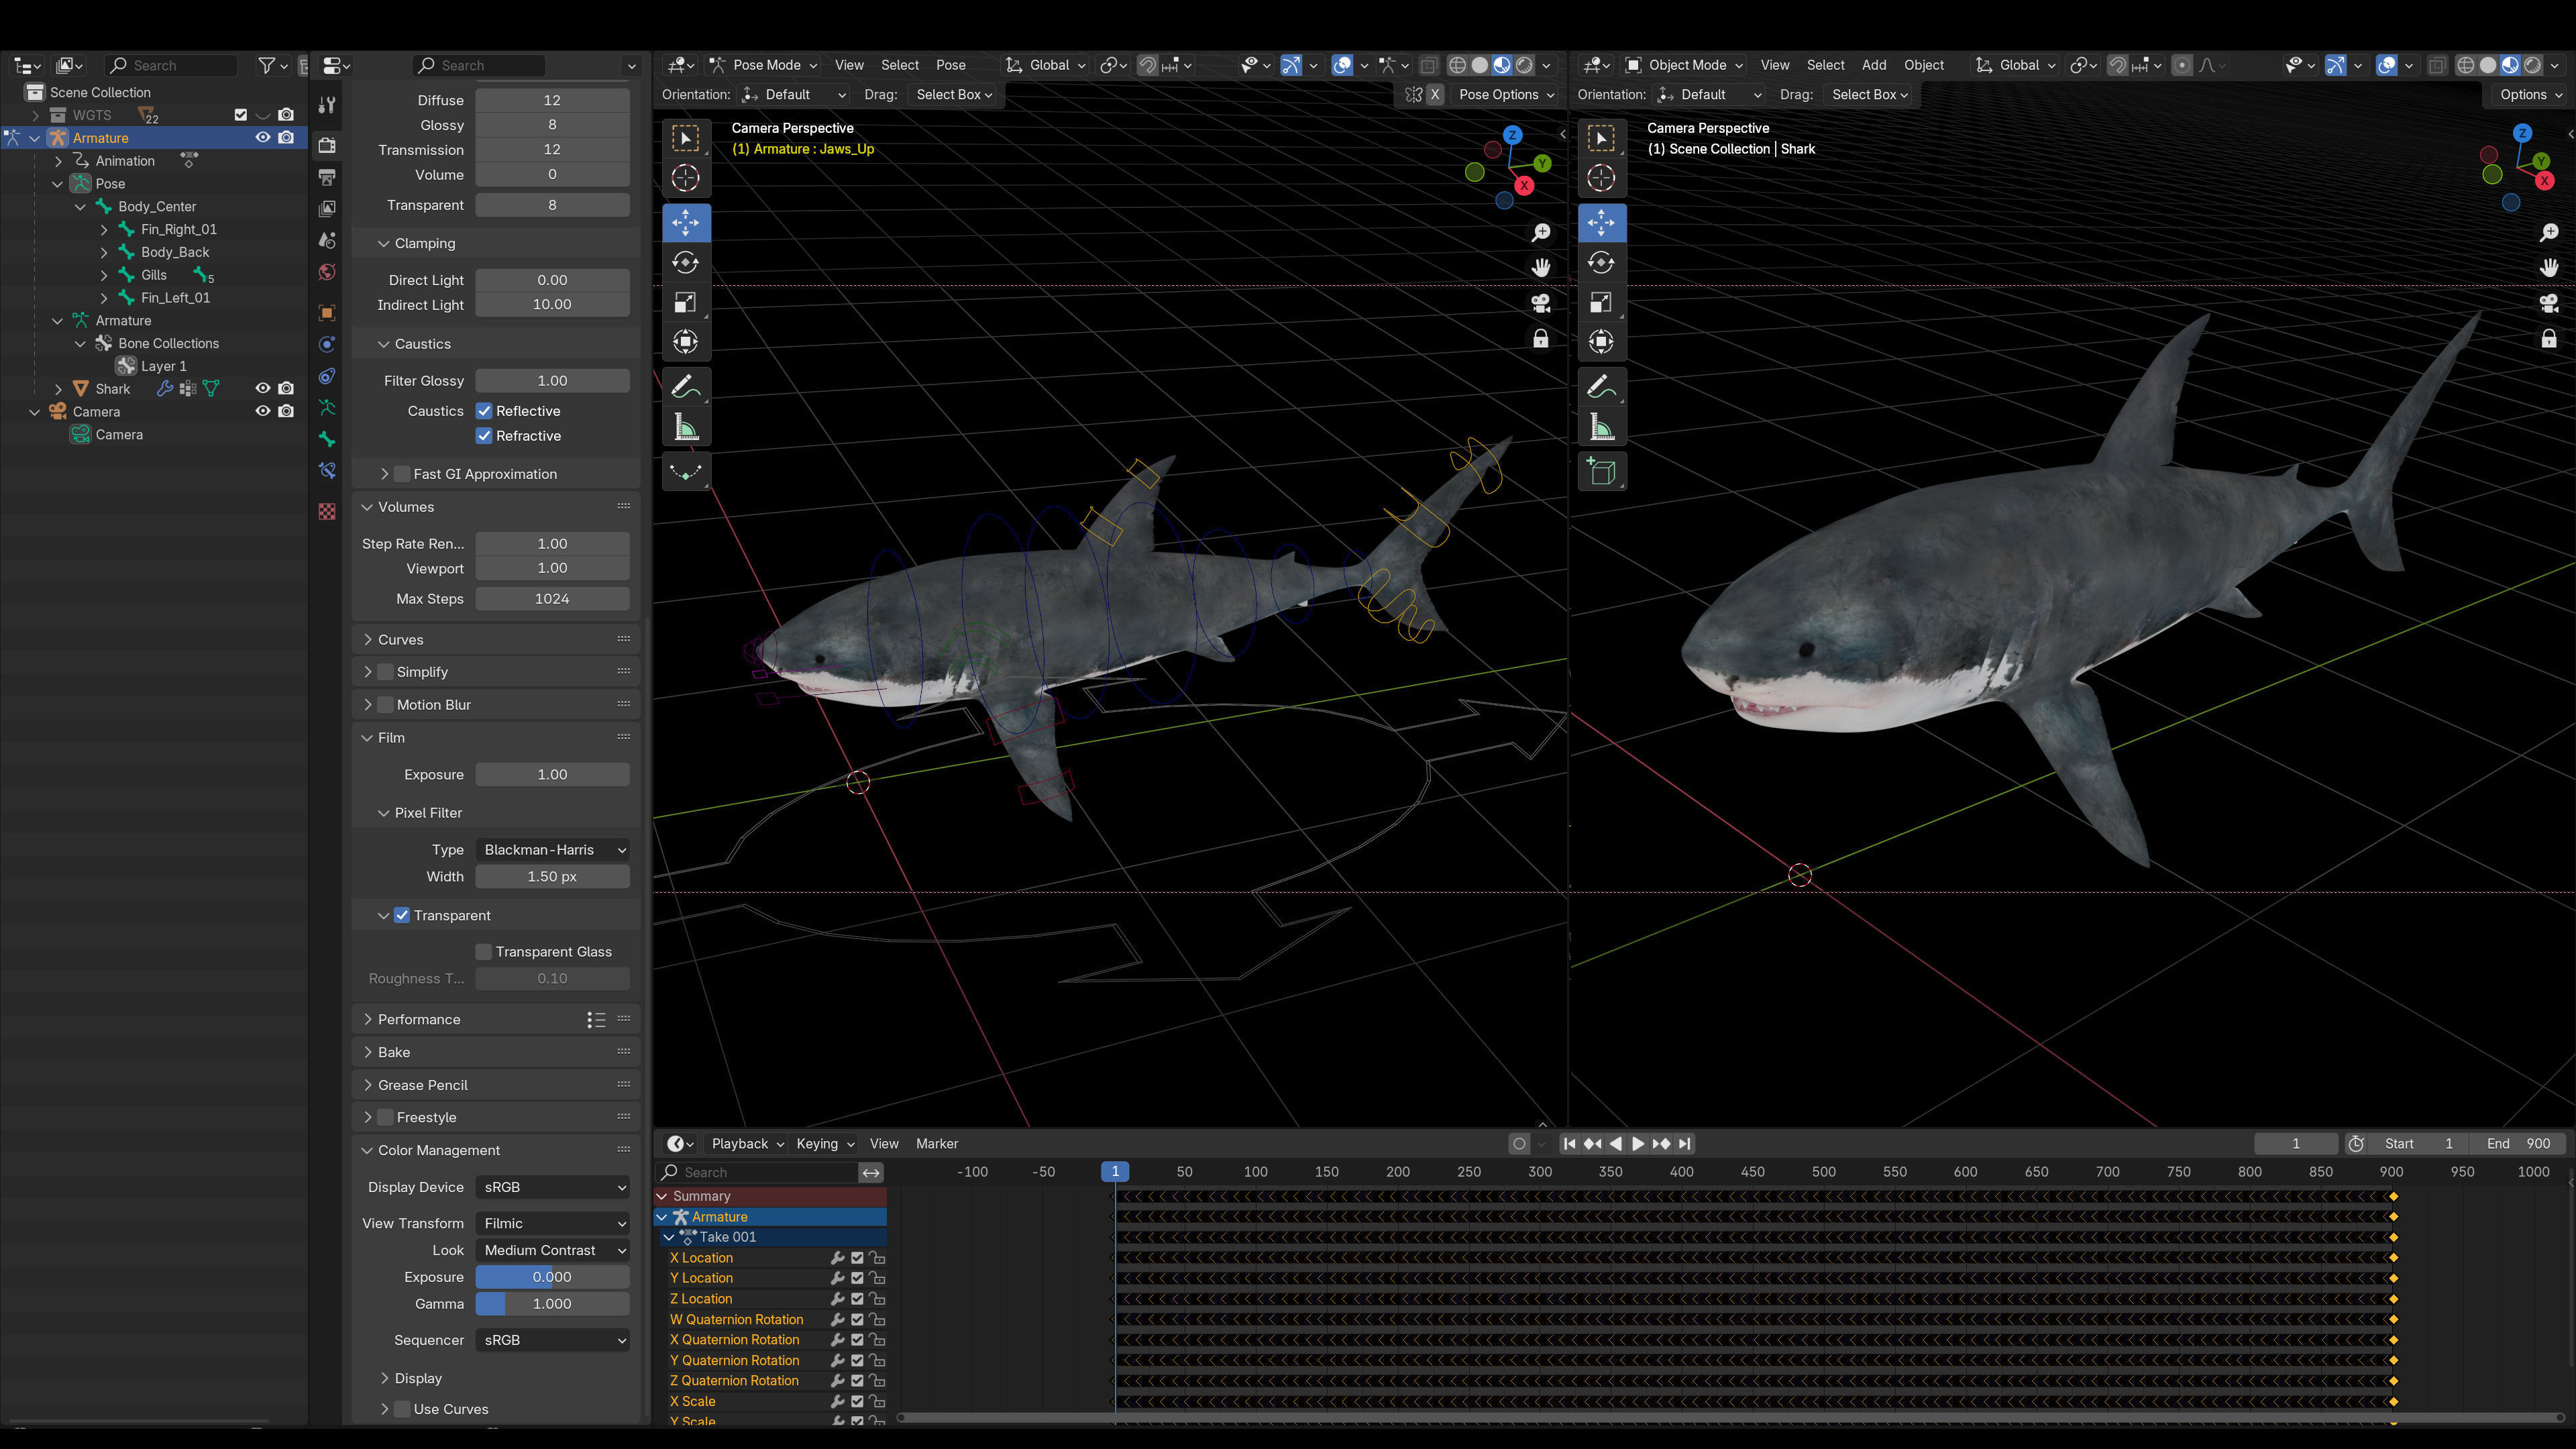This screenshot has width=2576, height=1449.
Task: Open Pose Options popover
Action: click(x=1506, y=94)
